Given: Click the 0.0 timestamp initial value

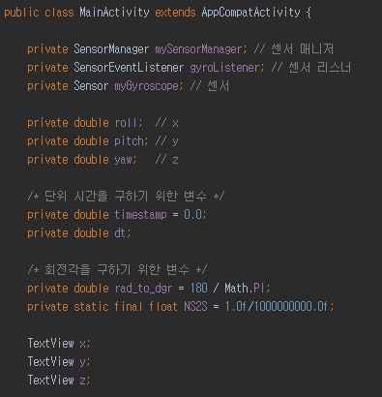Looking at the screenshot, I should coord(193,215).
